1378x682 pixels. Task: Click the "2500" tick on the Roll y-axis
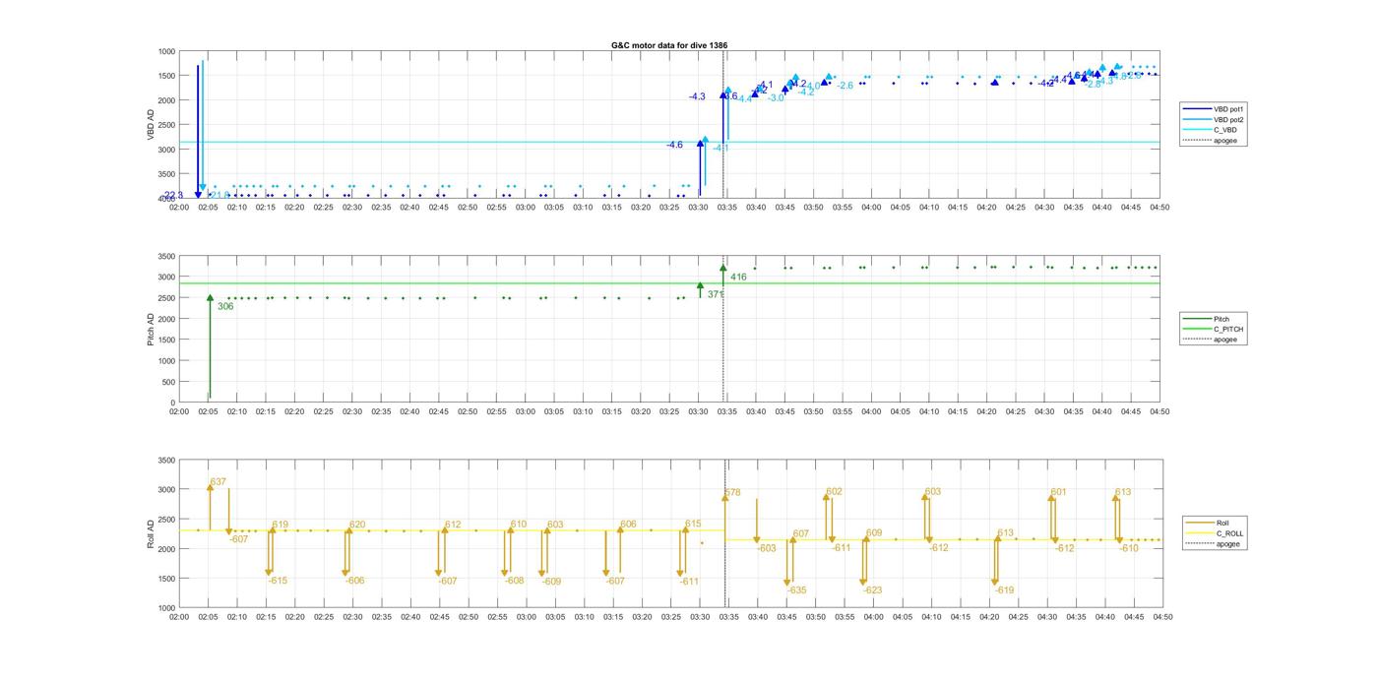point(165,519)
